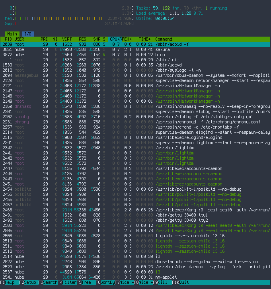Click the Swp usage bar
Screen dimensions: 271x289
(69, 23)
